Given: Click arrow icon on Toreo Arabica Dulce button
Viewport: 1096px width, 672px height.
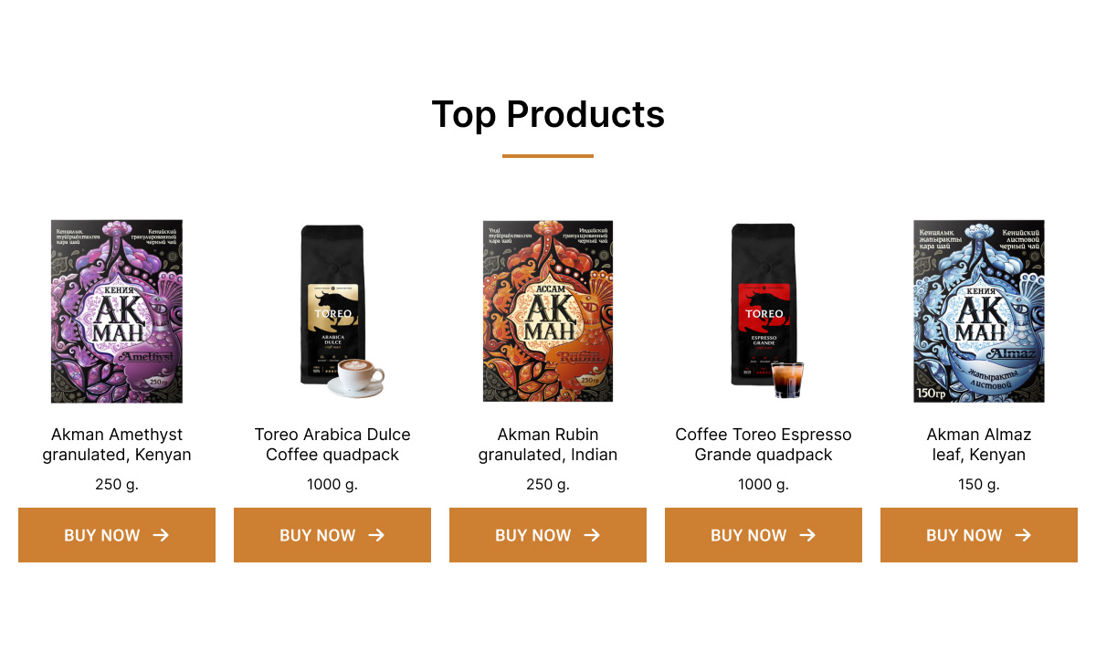Looking at the screenshot, I should (x=376, y=535).
